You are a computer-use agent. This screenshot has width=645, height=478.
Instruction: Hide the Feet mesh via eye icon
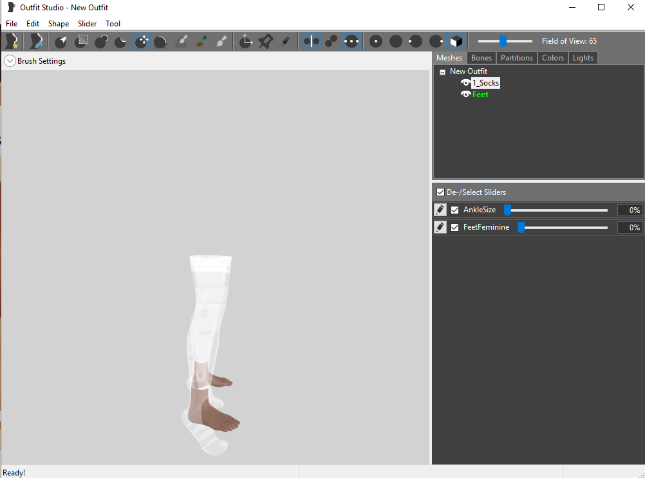465,94
